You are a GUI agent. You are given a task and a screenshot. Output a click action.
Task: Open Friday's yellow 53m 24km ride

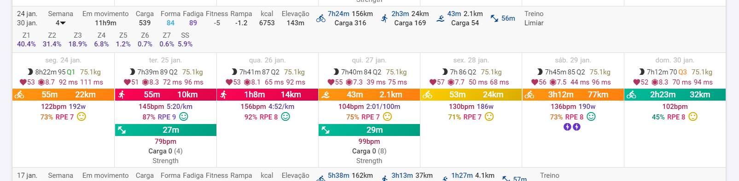pyautogui.click(x=471, y=95)
